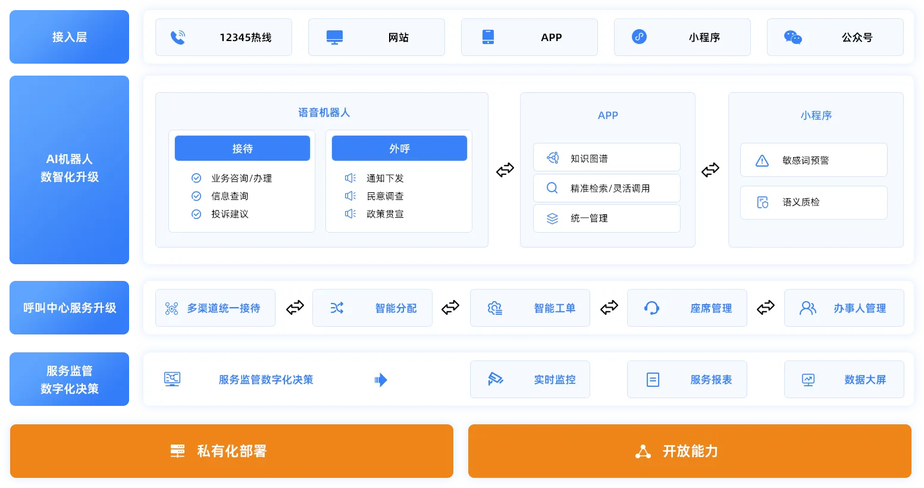This screenshot has width=924, height=488.
Task: Click the layers icon next to 统一管理
Action: click(x=552, y=218)
